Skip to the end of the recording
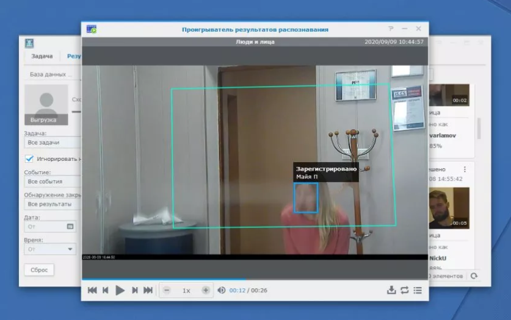511x320 pixels. coord(148,290)
